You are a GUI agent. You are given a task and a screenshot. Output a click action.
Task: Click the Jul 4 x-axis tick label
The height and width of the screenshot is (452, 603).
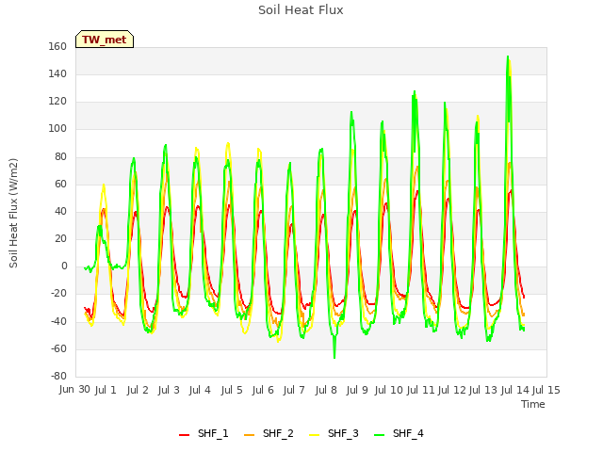coord(200,390)
